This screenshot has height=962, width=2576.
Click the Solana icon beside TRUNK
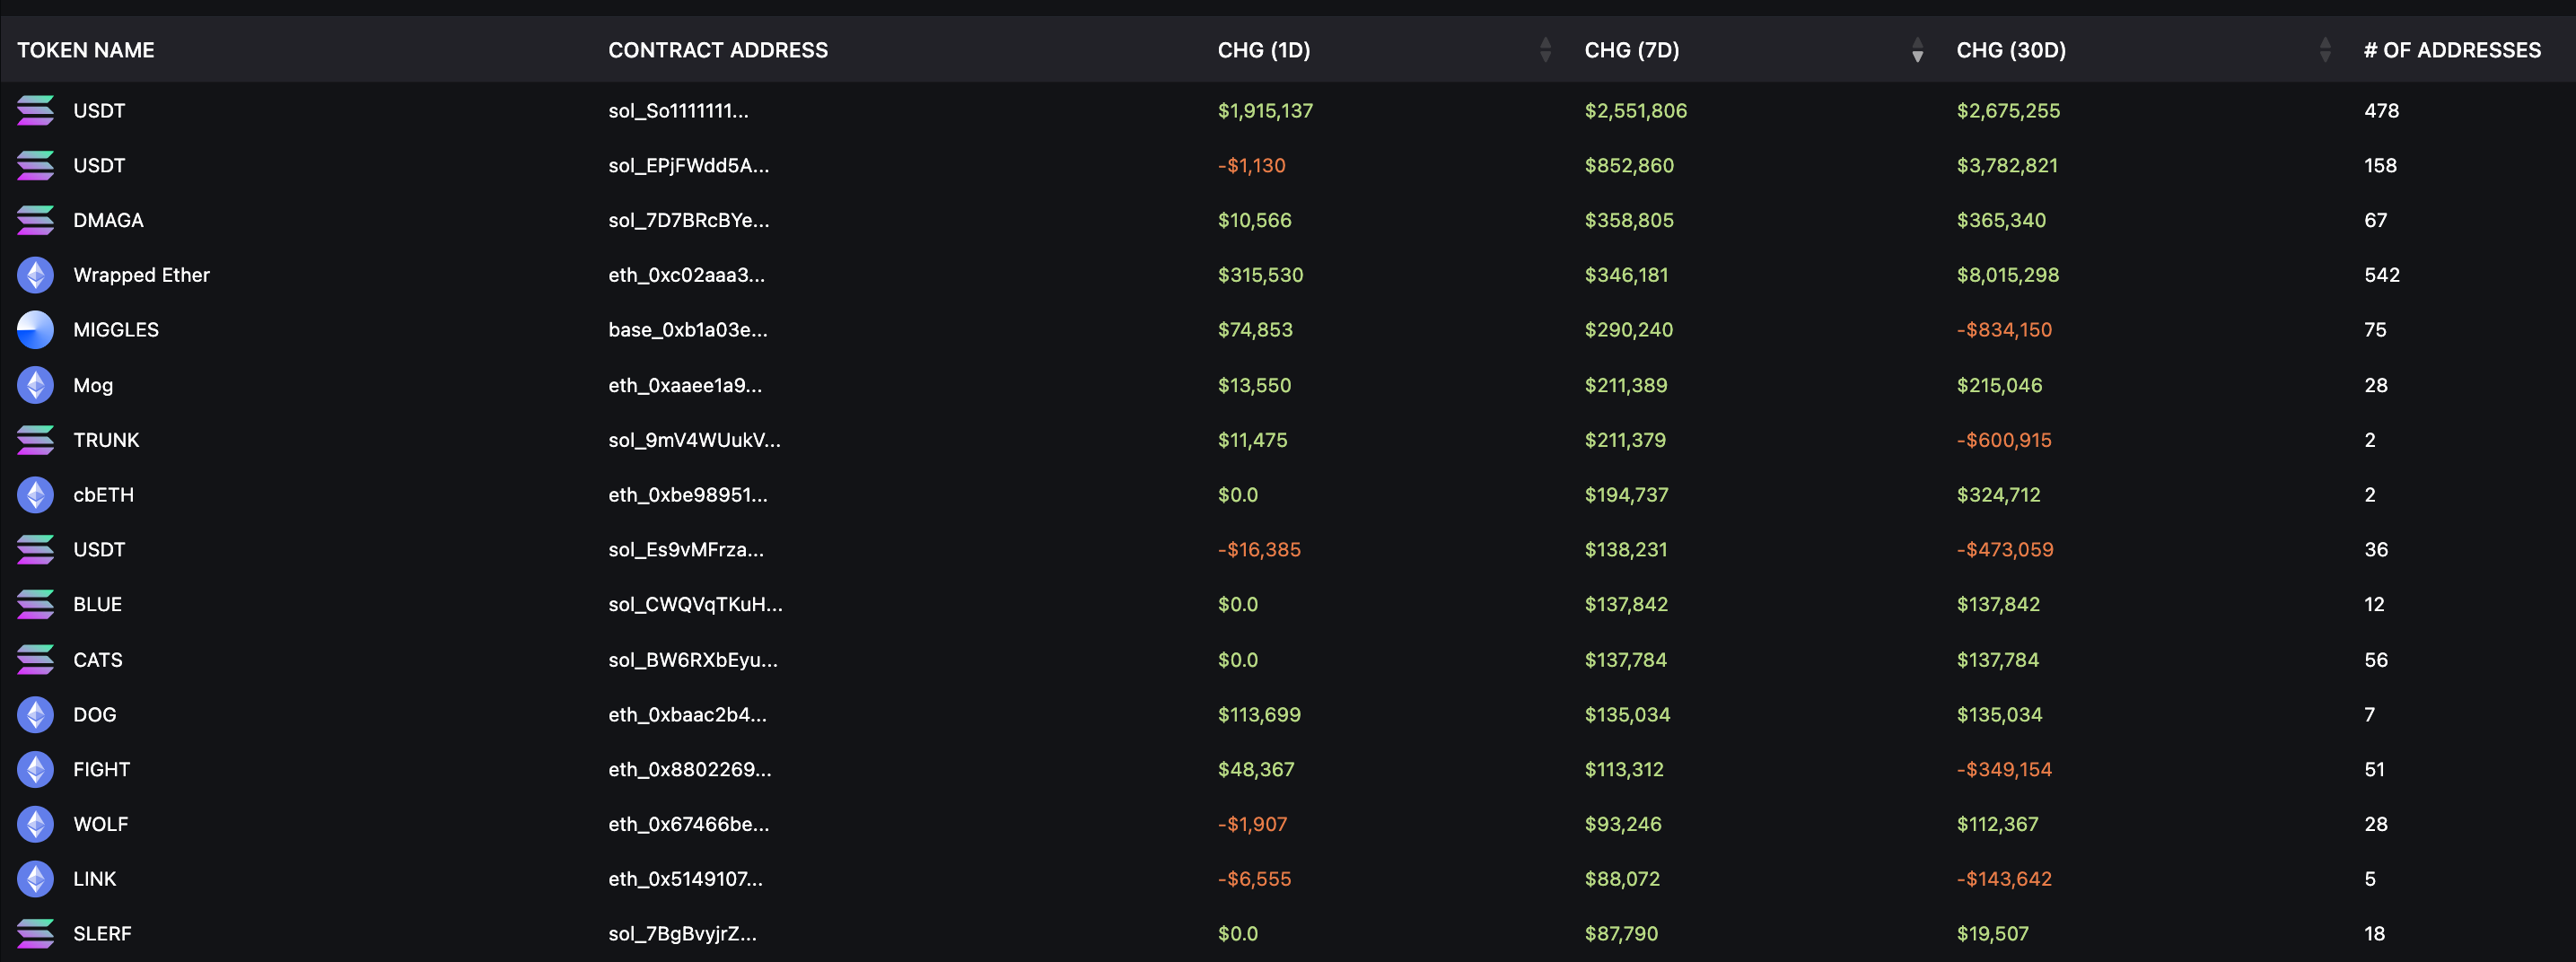35,440
